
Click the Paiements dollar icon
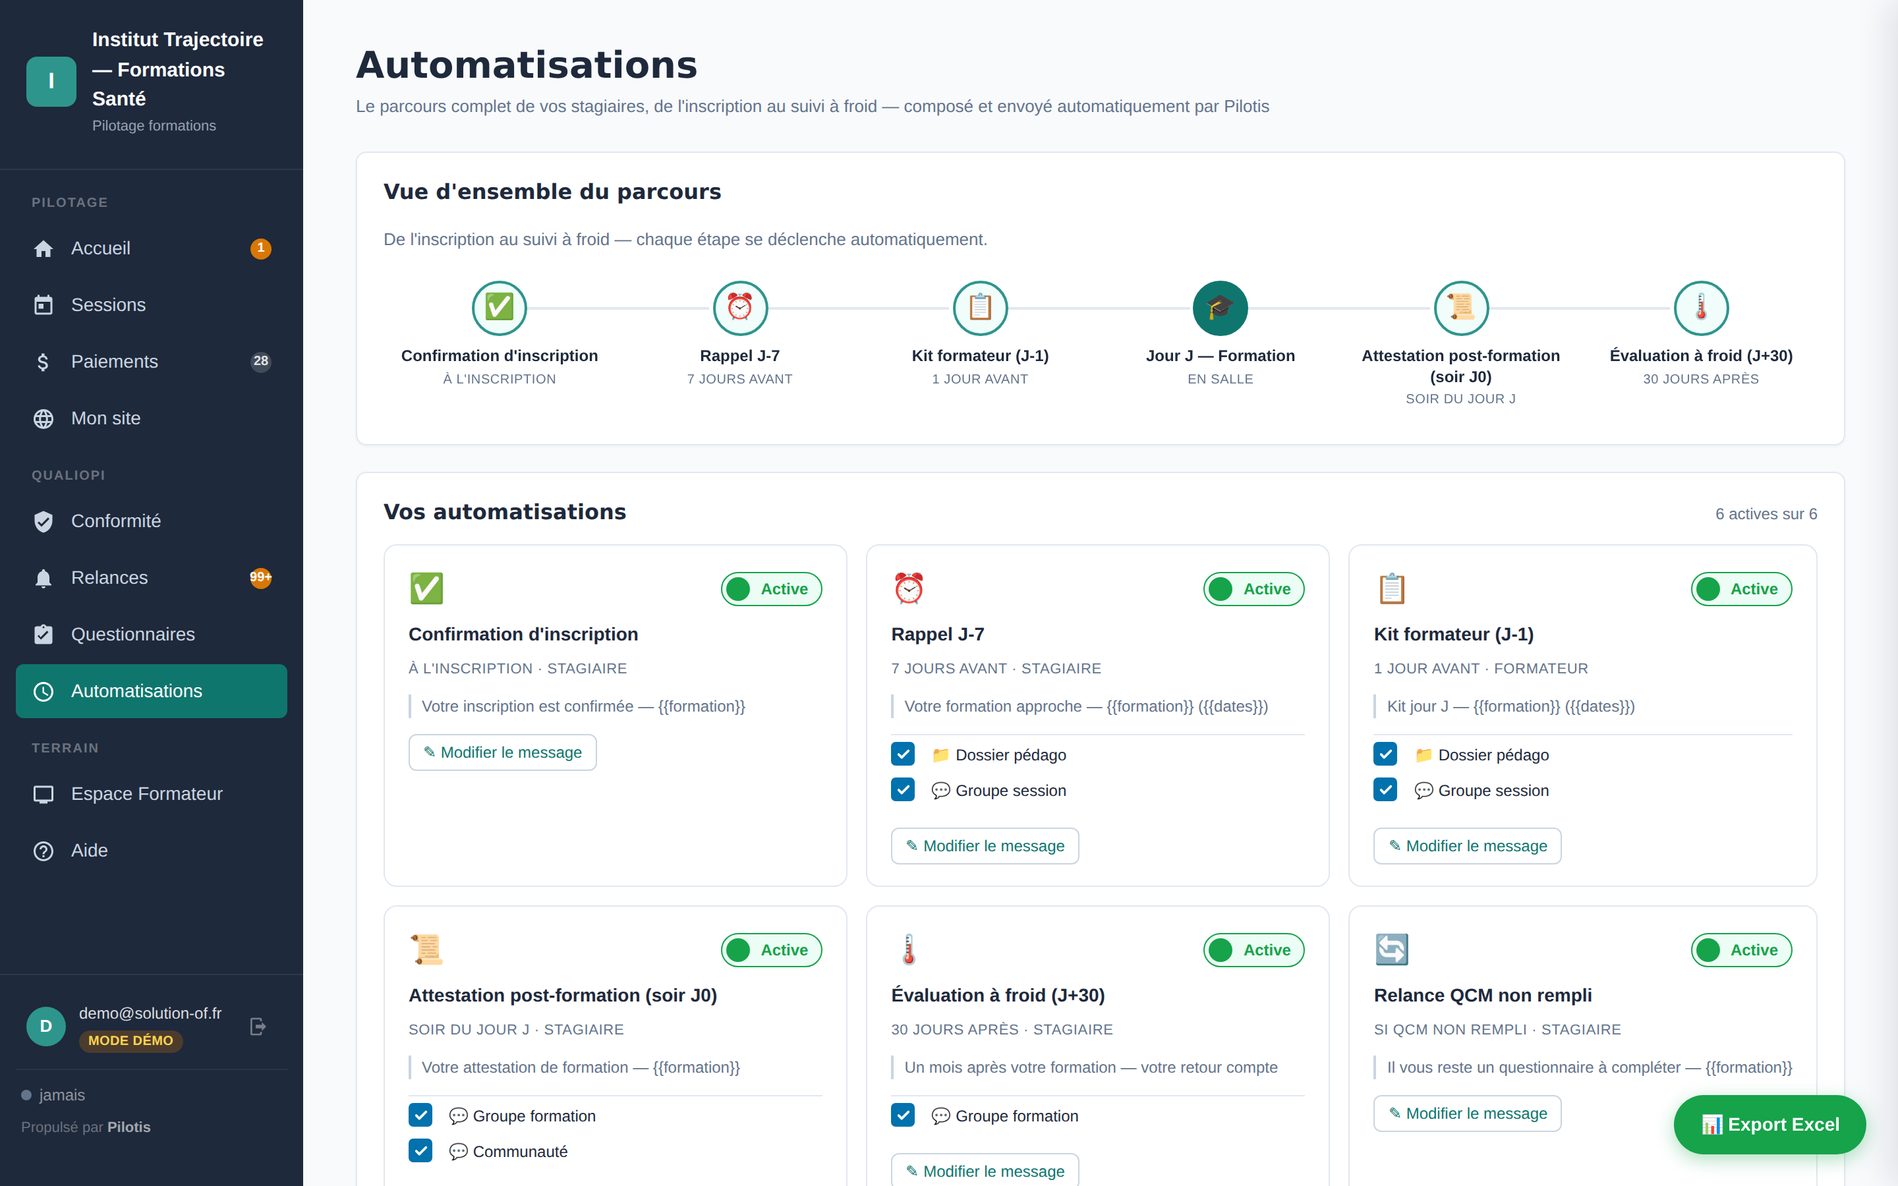[43, 362]
